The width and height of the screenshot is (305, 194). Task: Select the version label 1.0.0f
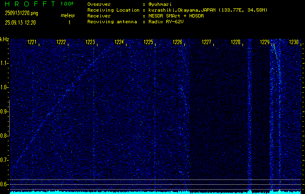pos(67,4)
